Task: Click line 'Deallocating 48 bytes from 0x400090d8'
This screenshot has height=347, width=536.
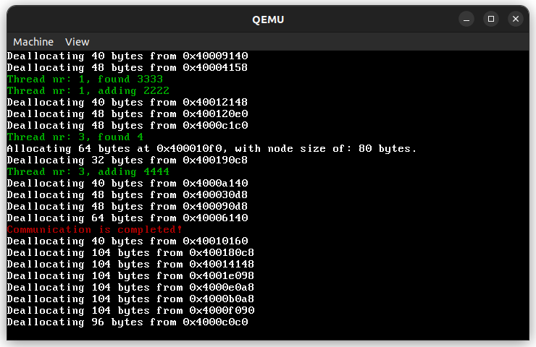Action: click(x=127, y=207)
